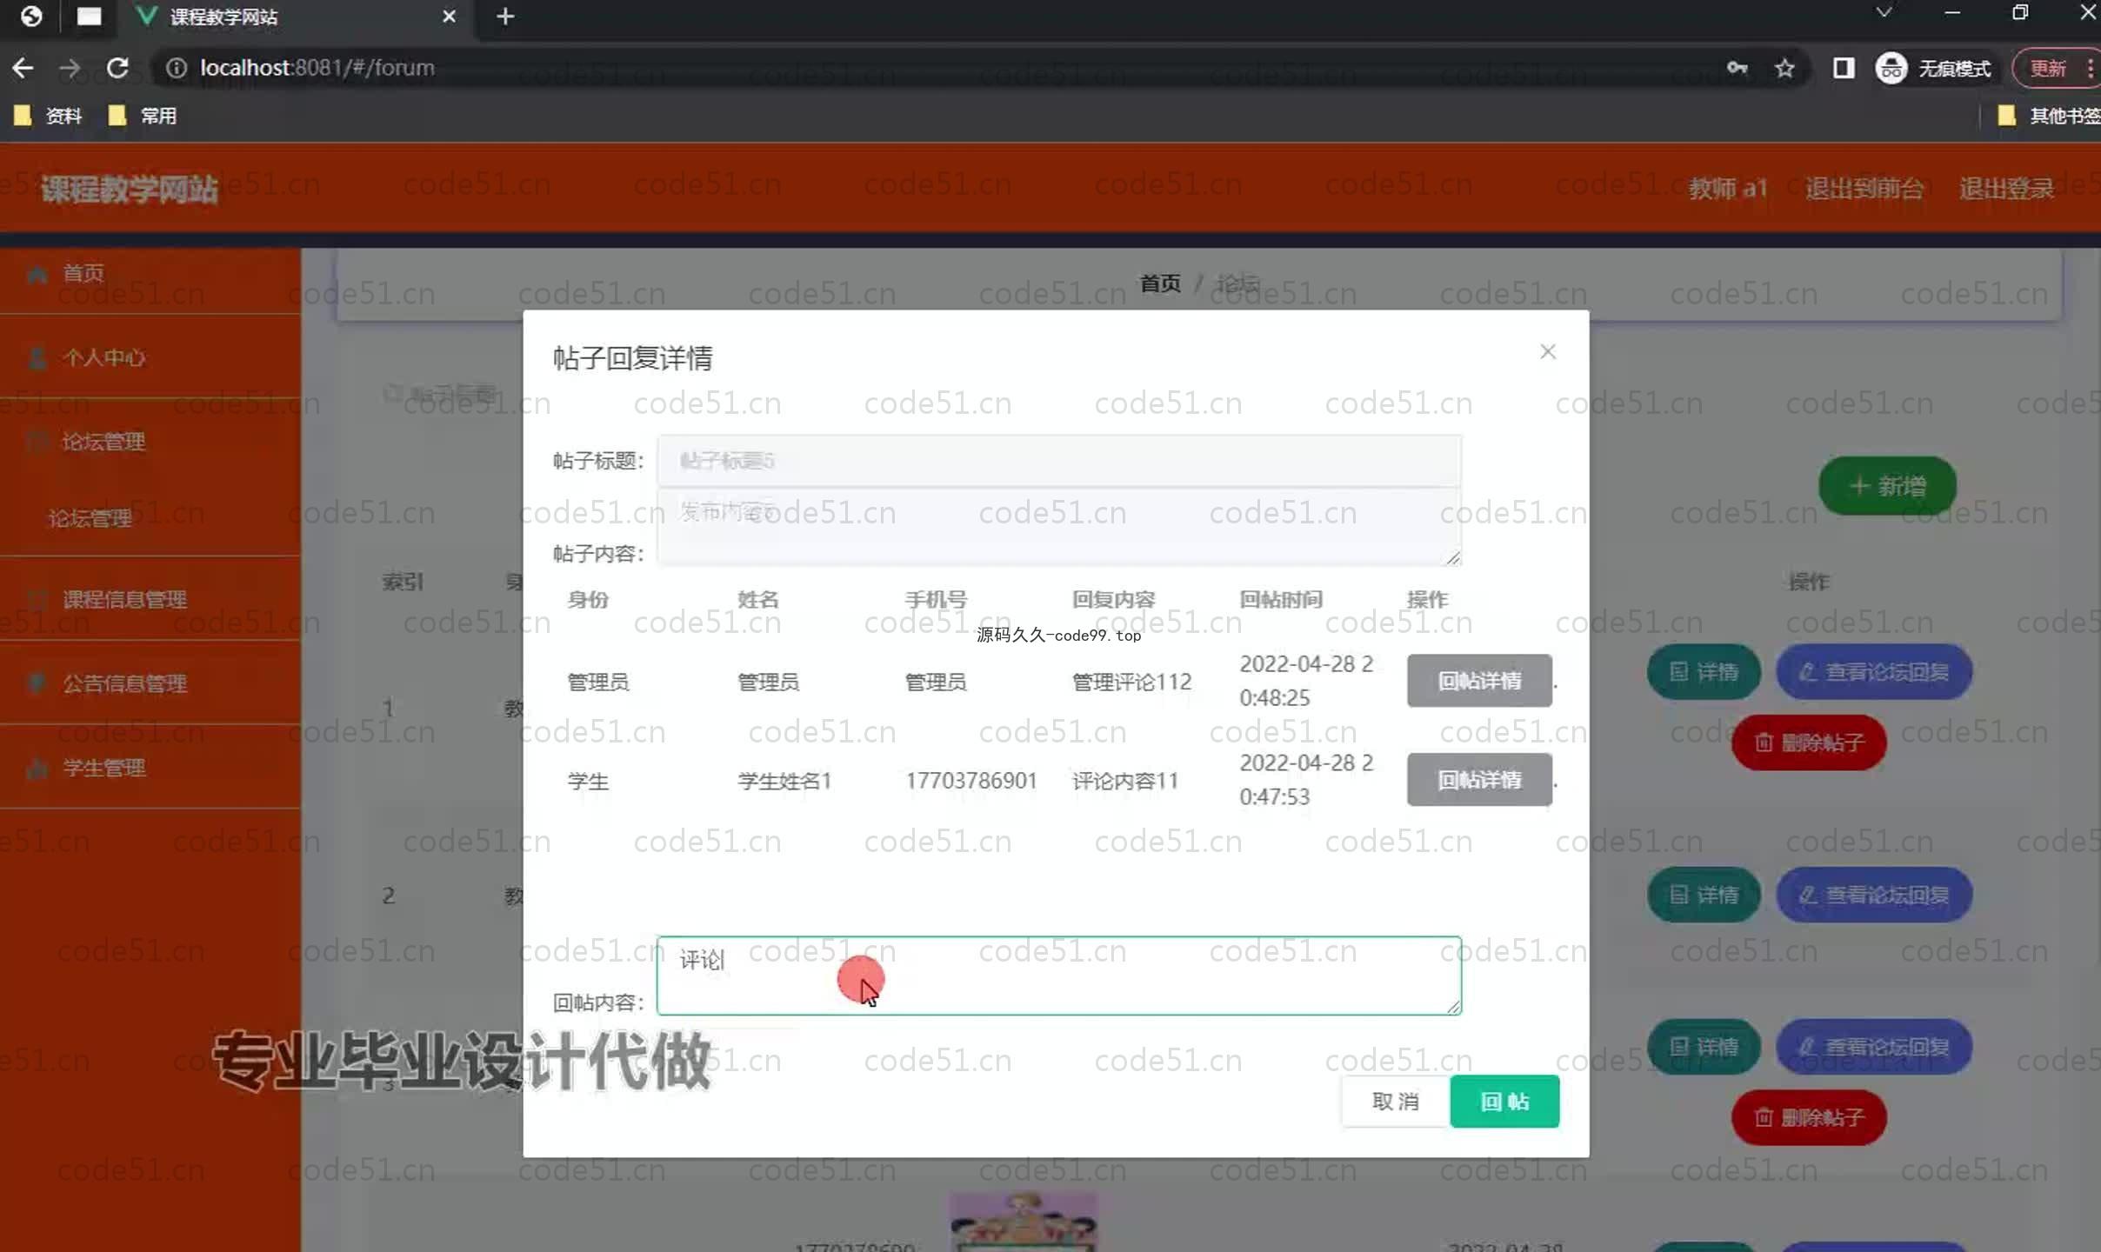Click the address bar URL
Image resolution: width=2101 pixels, height=1252 pixels.
[x=317, y=68]
